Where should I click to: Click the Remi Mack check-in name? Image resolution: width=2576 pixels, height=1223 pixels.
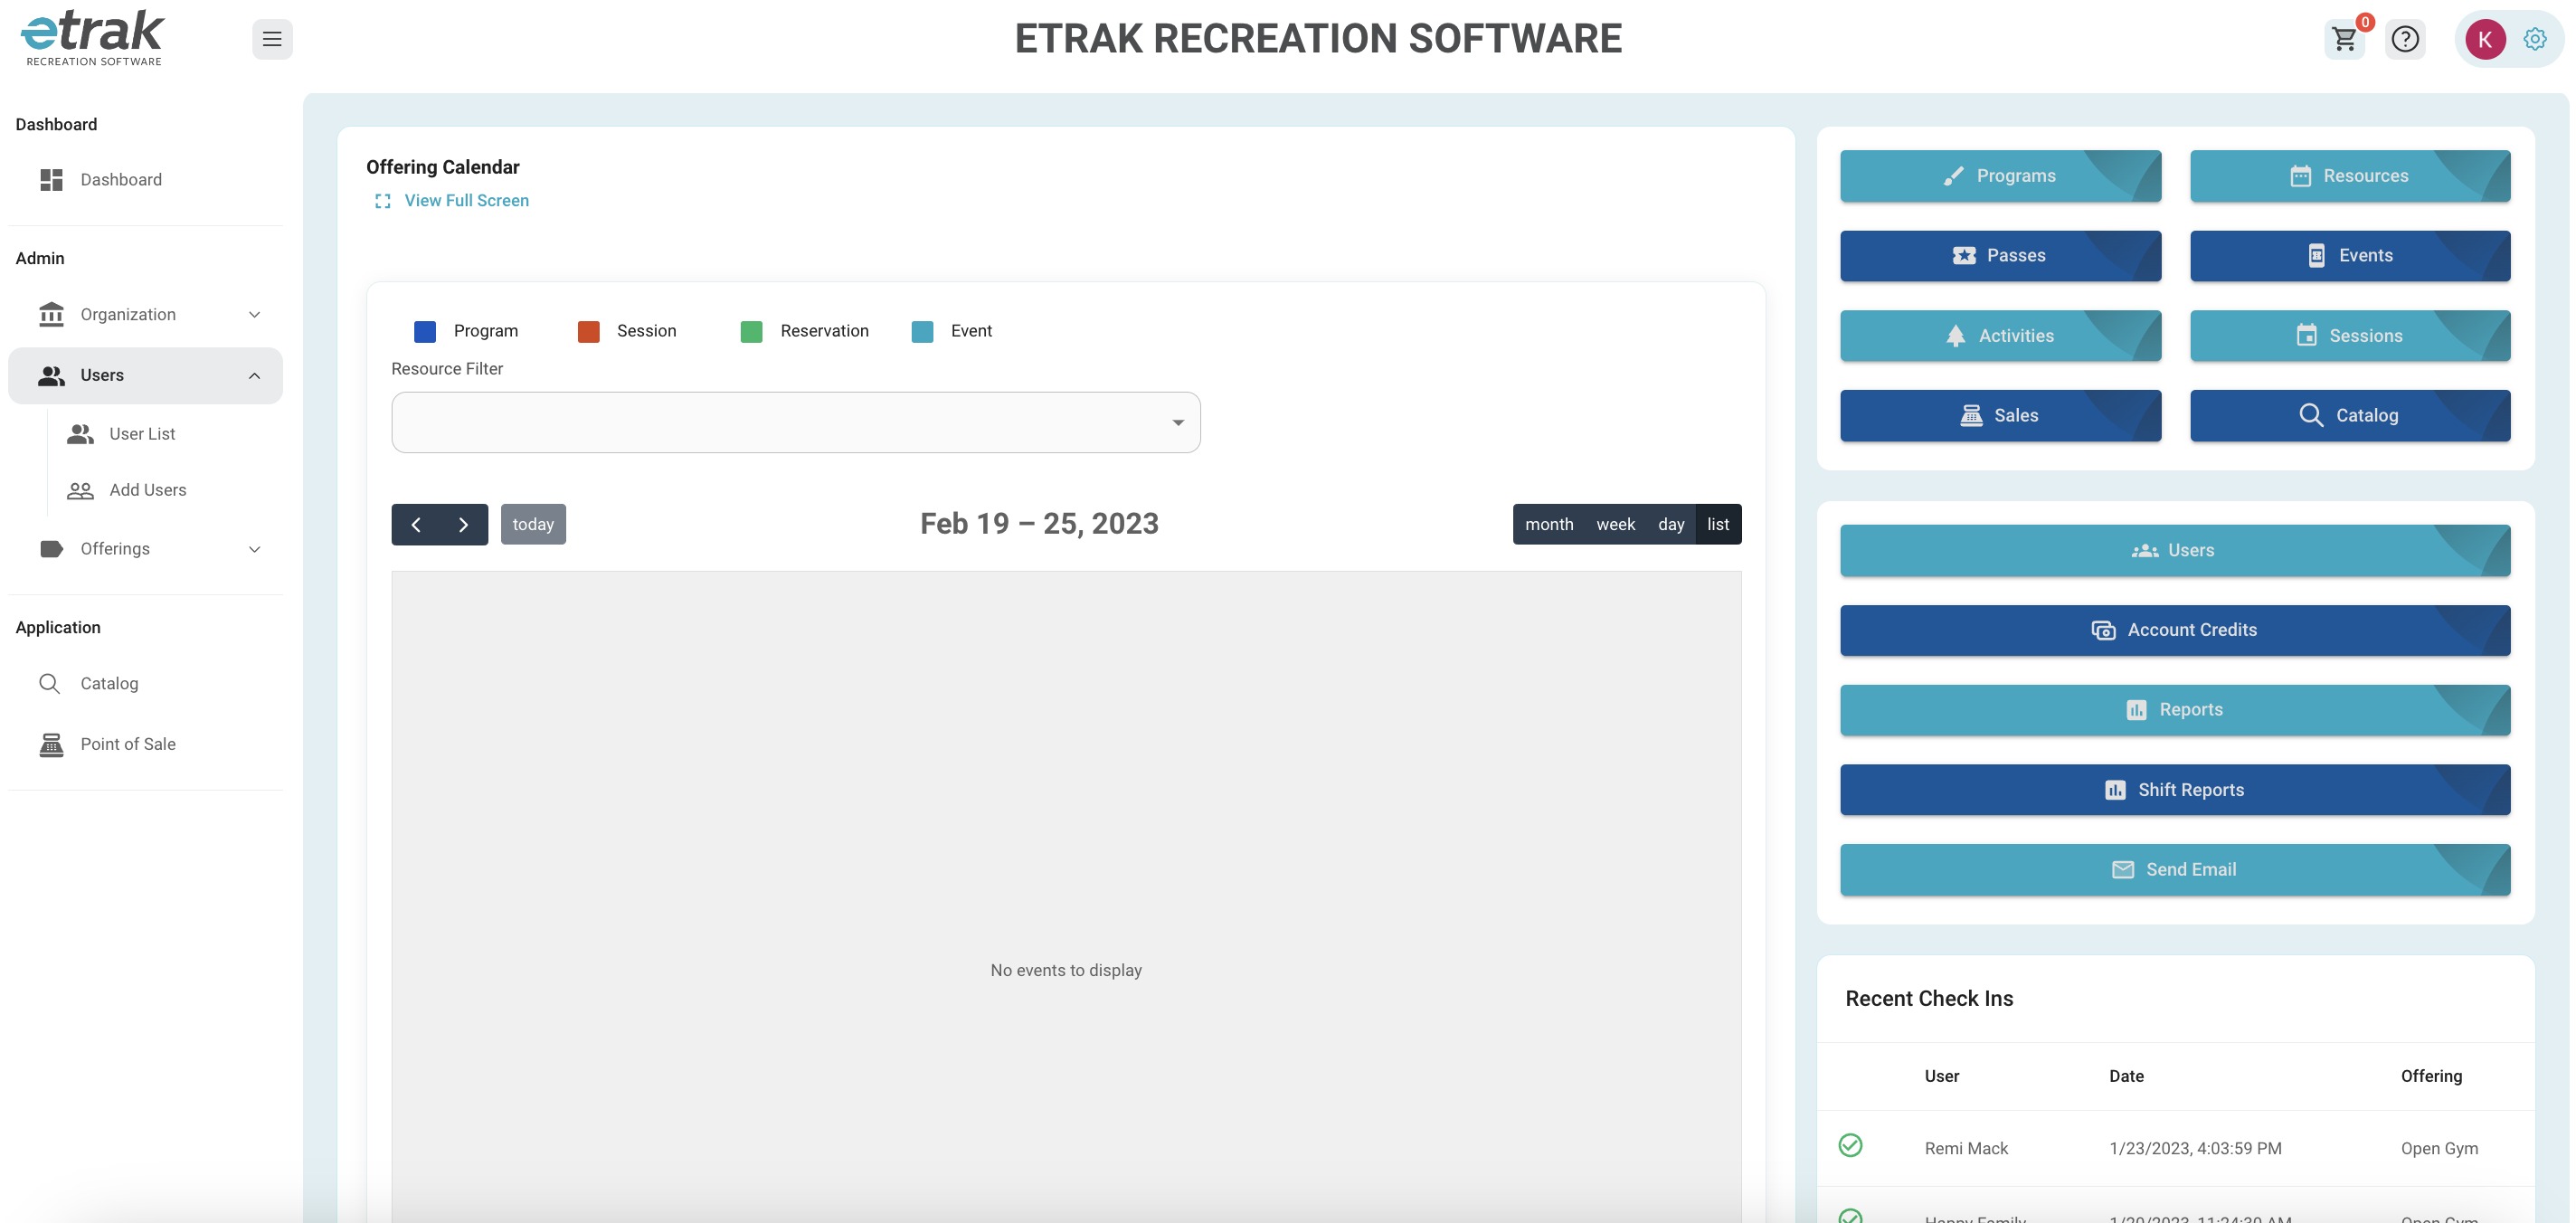pyautogui.click(x=1966, y=1148)
